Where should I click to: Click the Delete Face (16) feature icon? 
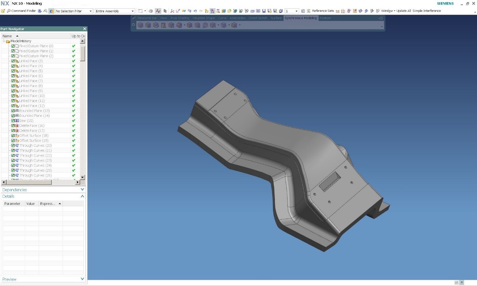pyautogui.click(x=17, y=126)
